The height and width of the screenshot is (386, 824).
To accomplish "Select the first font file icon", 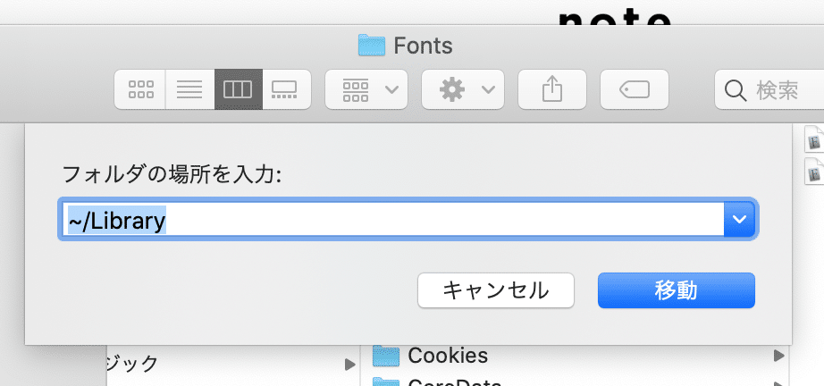I will [x=814, y=138].
